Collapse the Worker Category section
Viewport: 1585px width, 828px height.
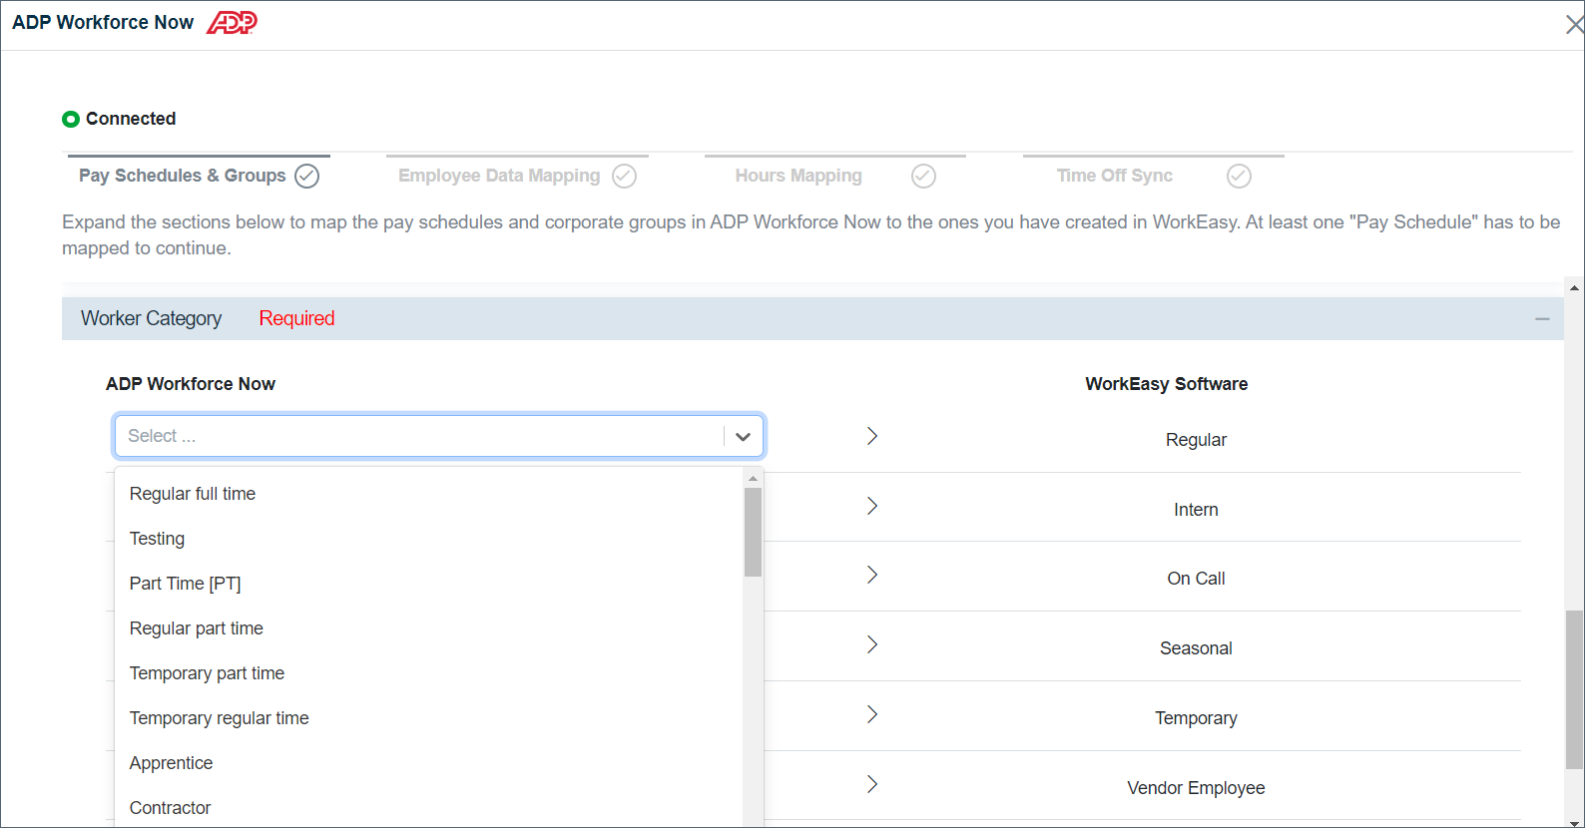(x=1542, y=318)
